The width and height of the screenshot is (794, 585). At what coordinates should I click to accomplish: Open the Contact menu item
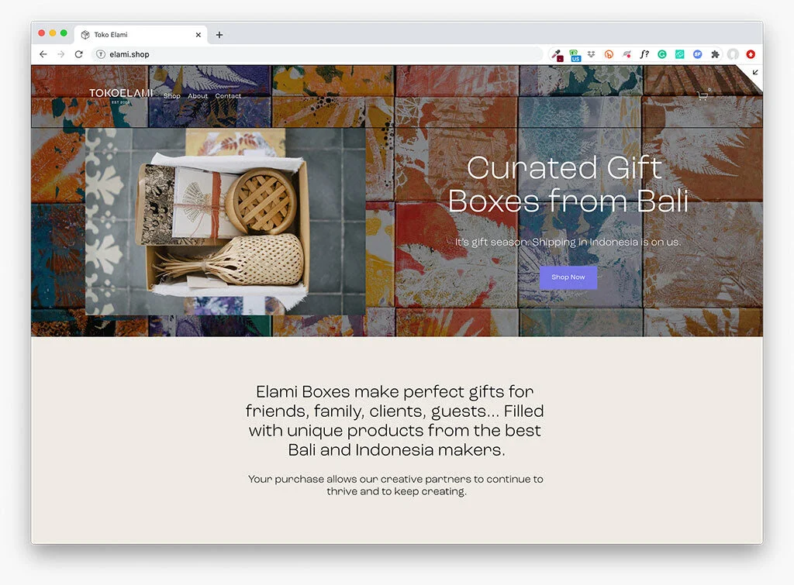(228, 95)
